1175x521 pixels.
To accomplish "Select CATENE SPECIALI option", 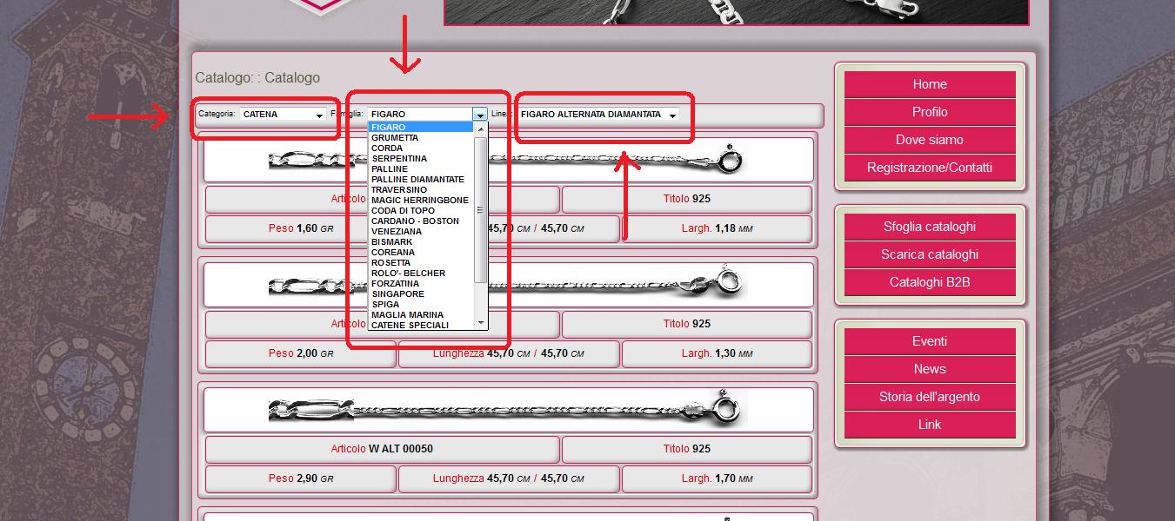I will click(410, 326).
